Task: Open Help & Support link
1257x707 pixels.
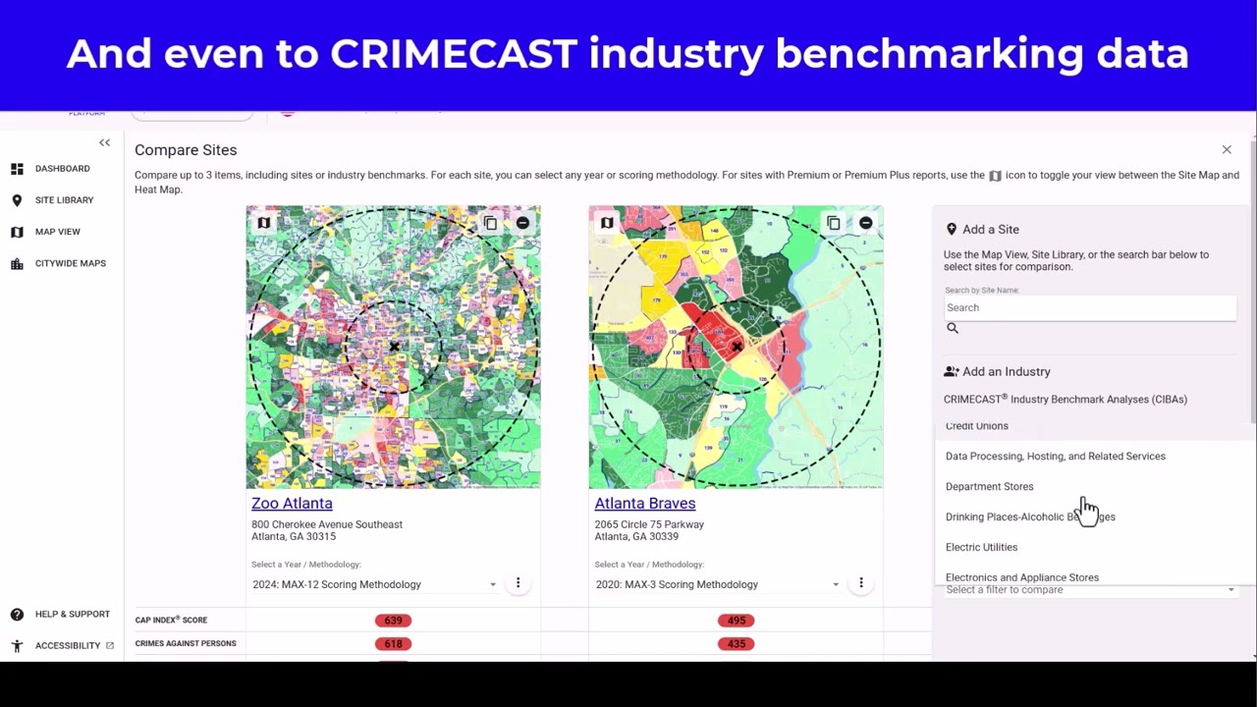Action: click(73, 615)
